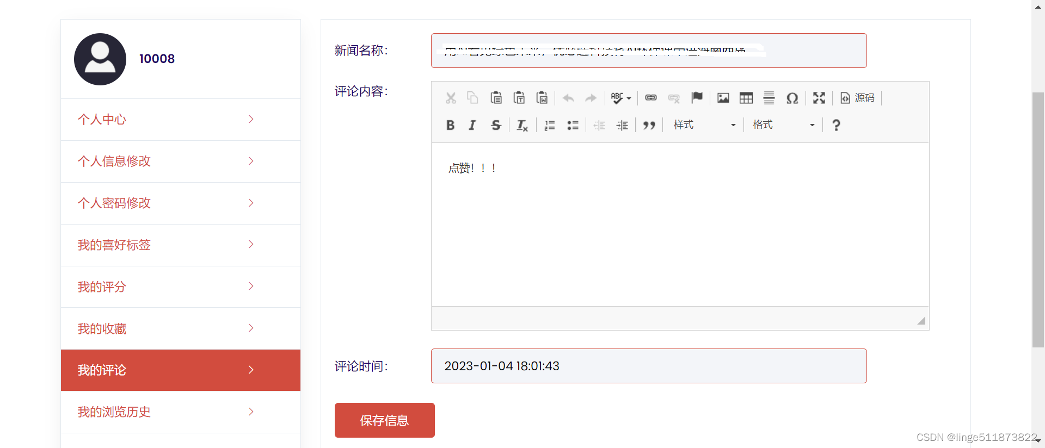Screen dimensions: 1045x448
Task: Insert a table via table icon
Action: tap(746, 98)
